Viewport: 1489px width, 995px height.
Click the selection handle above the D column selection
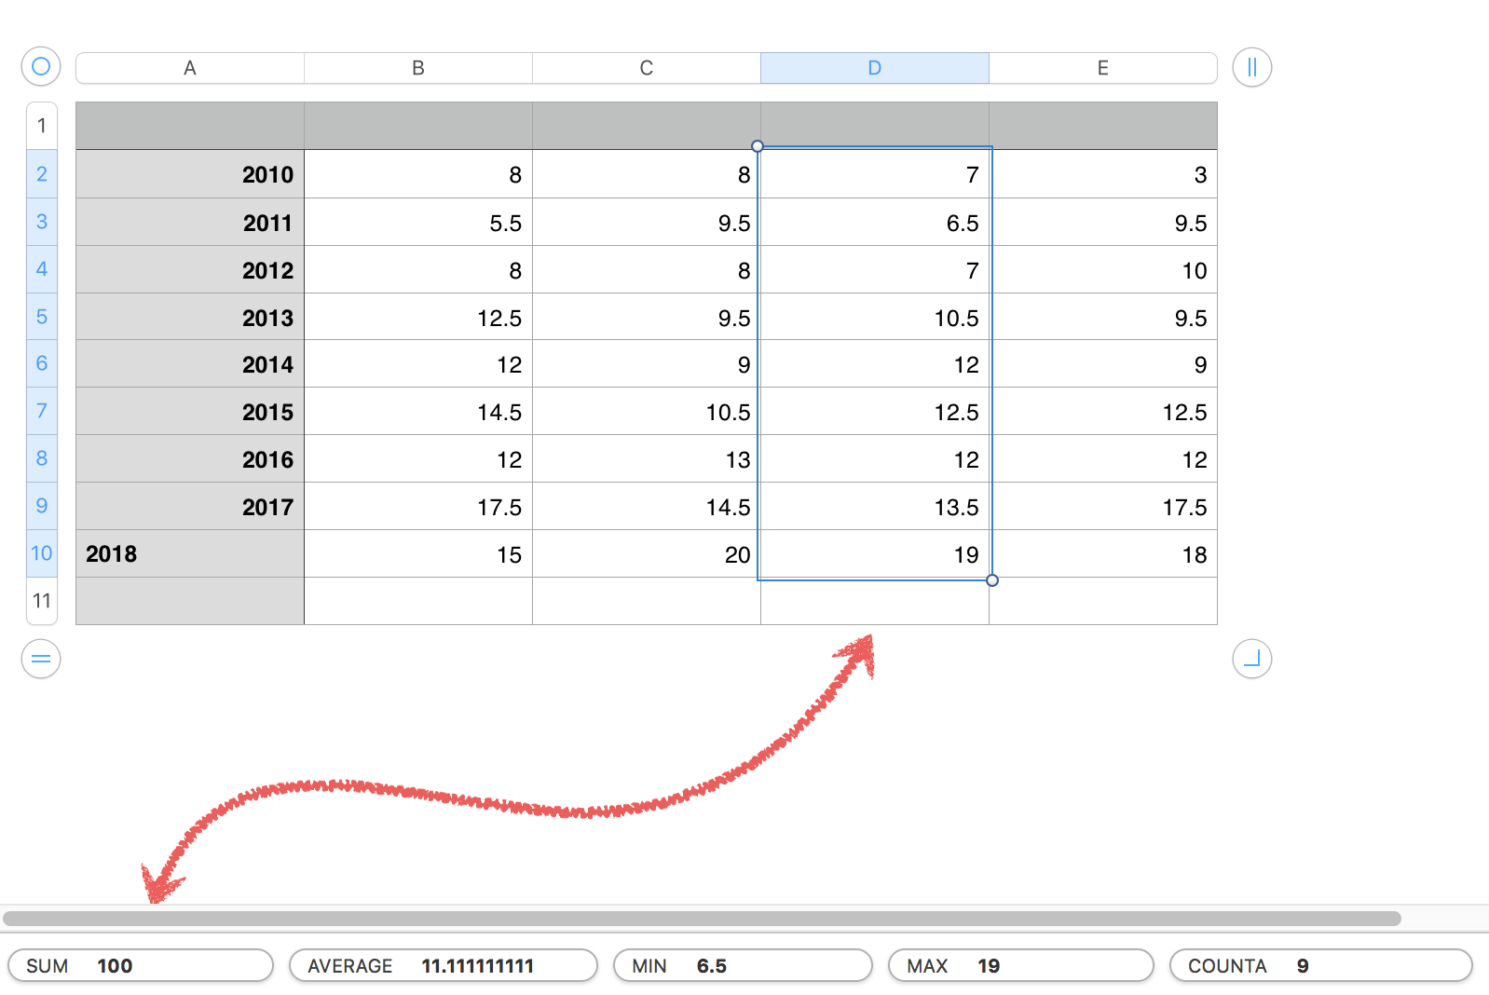point(758,146)
